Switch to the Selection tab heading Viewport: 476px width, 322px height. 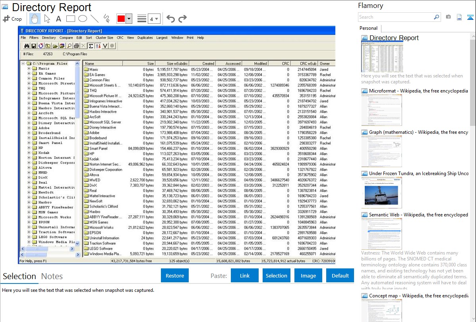(19, 276)
